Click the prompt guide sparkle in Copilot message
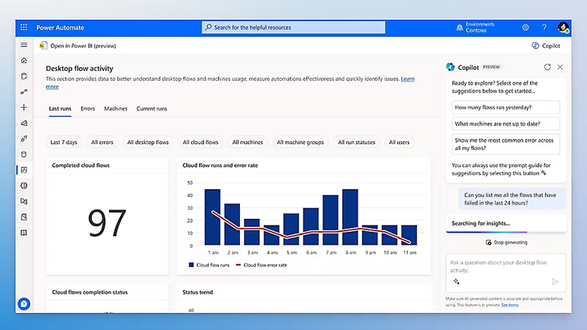The height and width of the screenshot is (330, 587). pyautogui.click(x=544, y=173)
